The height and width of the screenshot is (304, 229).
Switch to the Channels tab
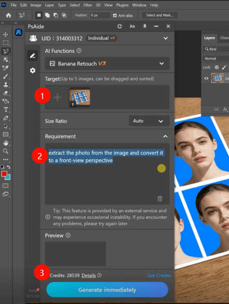coord(224,38)
